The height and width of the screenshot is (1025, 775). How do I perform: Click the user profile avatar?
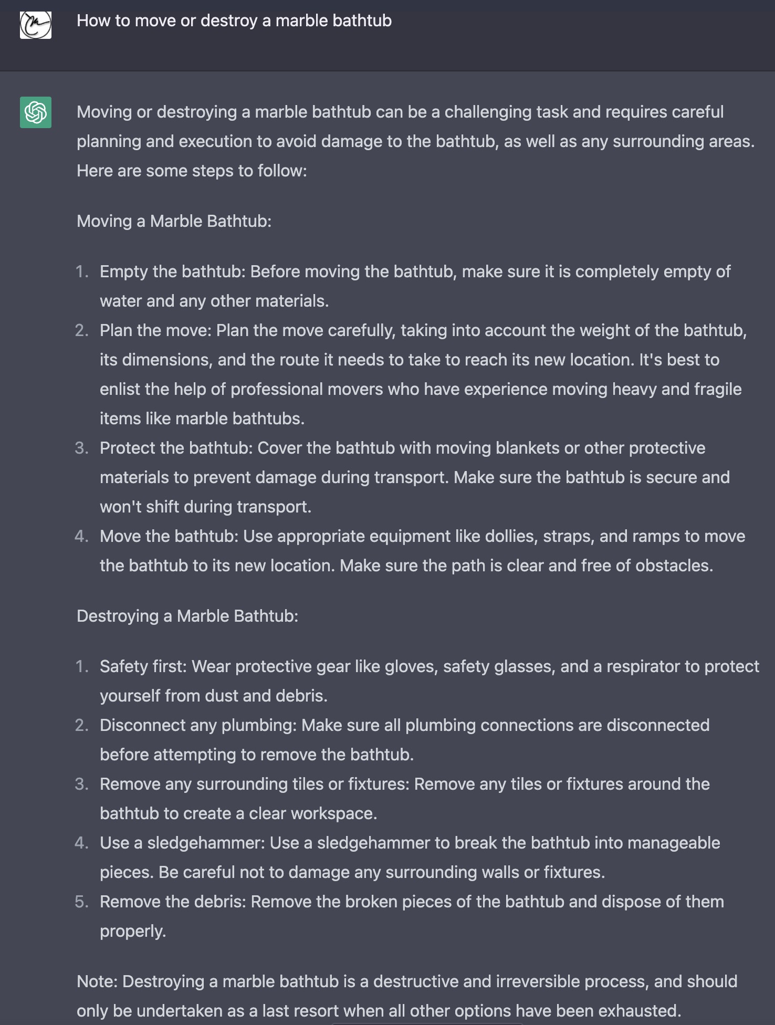(x=36, y=24)
